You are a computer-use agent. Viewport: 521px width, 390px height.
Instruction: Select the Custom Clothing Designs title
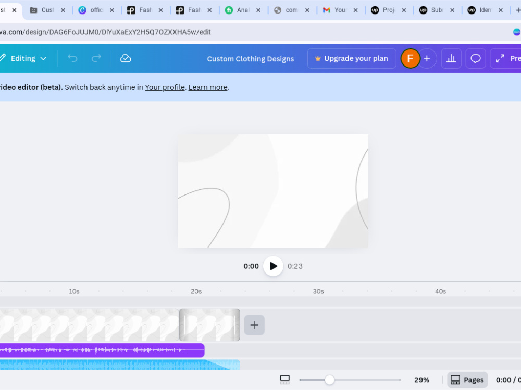tap(251, 59)
